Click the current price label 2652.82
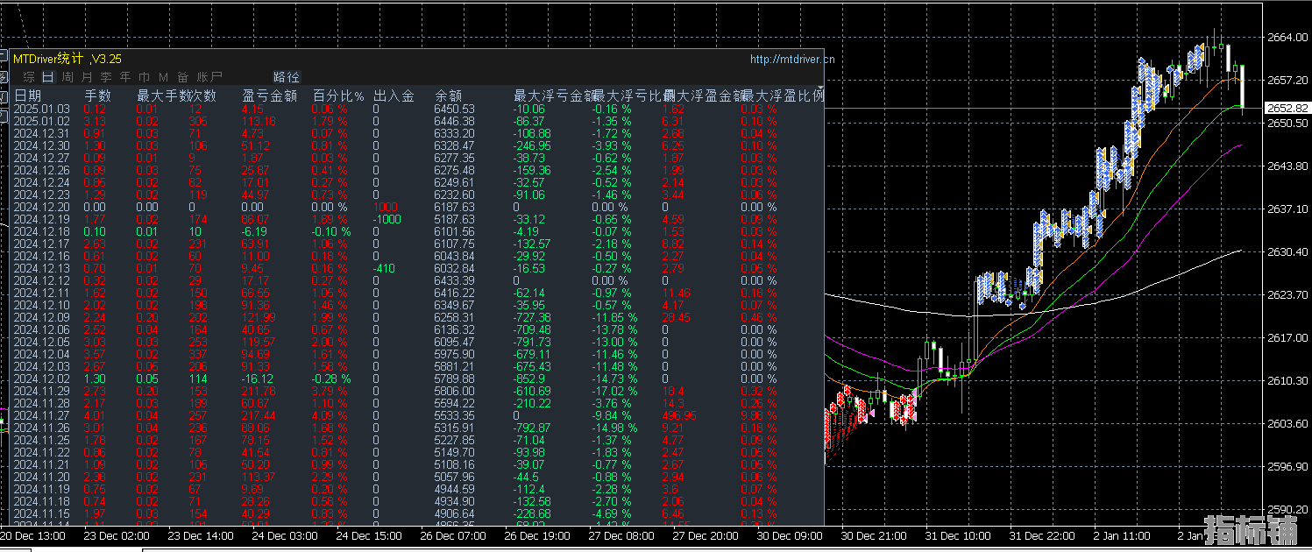This screenshot has height=552, width=1312. point(1287,108)
